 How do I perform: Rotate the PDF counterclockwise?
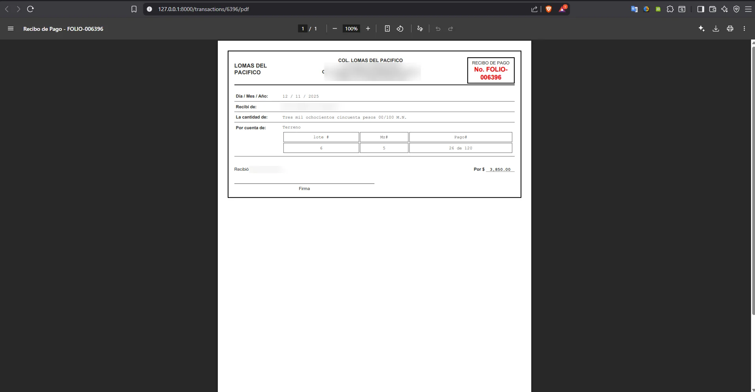(400, 28)
